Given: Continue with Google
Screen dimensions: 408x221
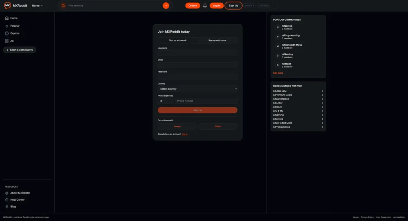Looking at the screenshot, I should coord(177,126).
